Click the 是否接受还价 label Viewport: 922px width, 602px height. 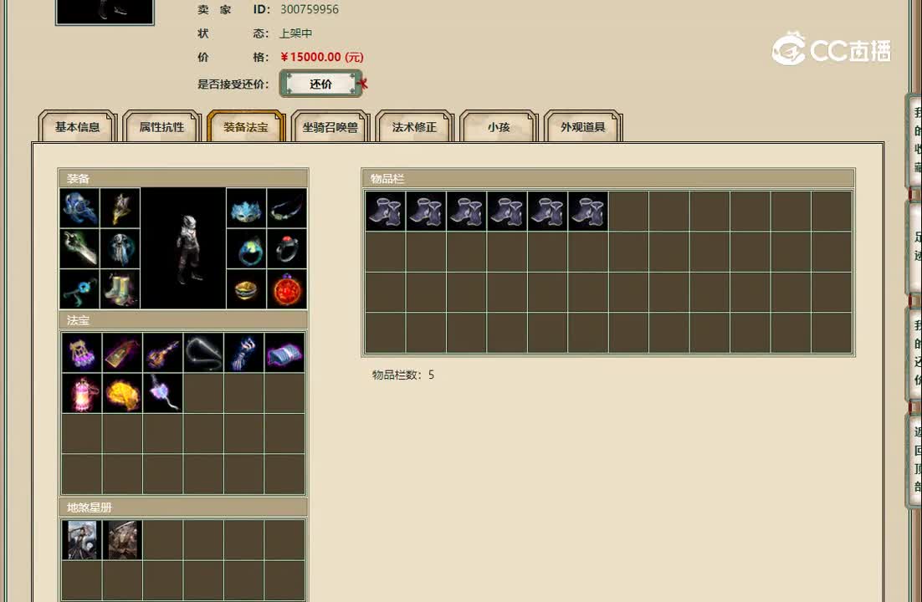233,84
